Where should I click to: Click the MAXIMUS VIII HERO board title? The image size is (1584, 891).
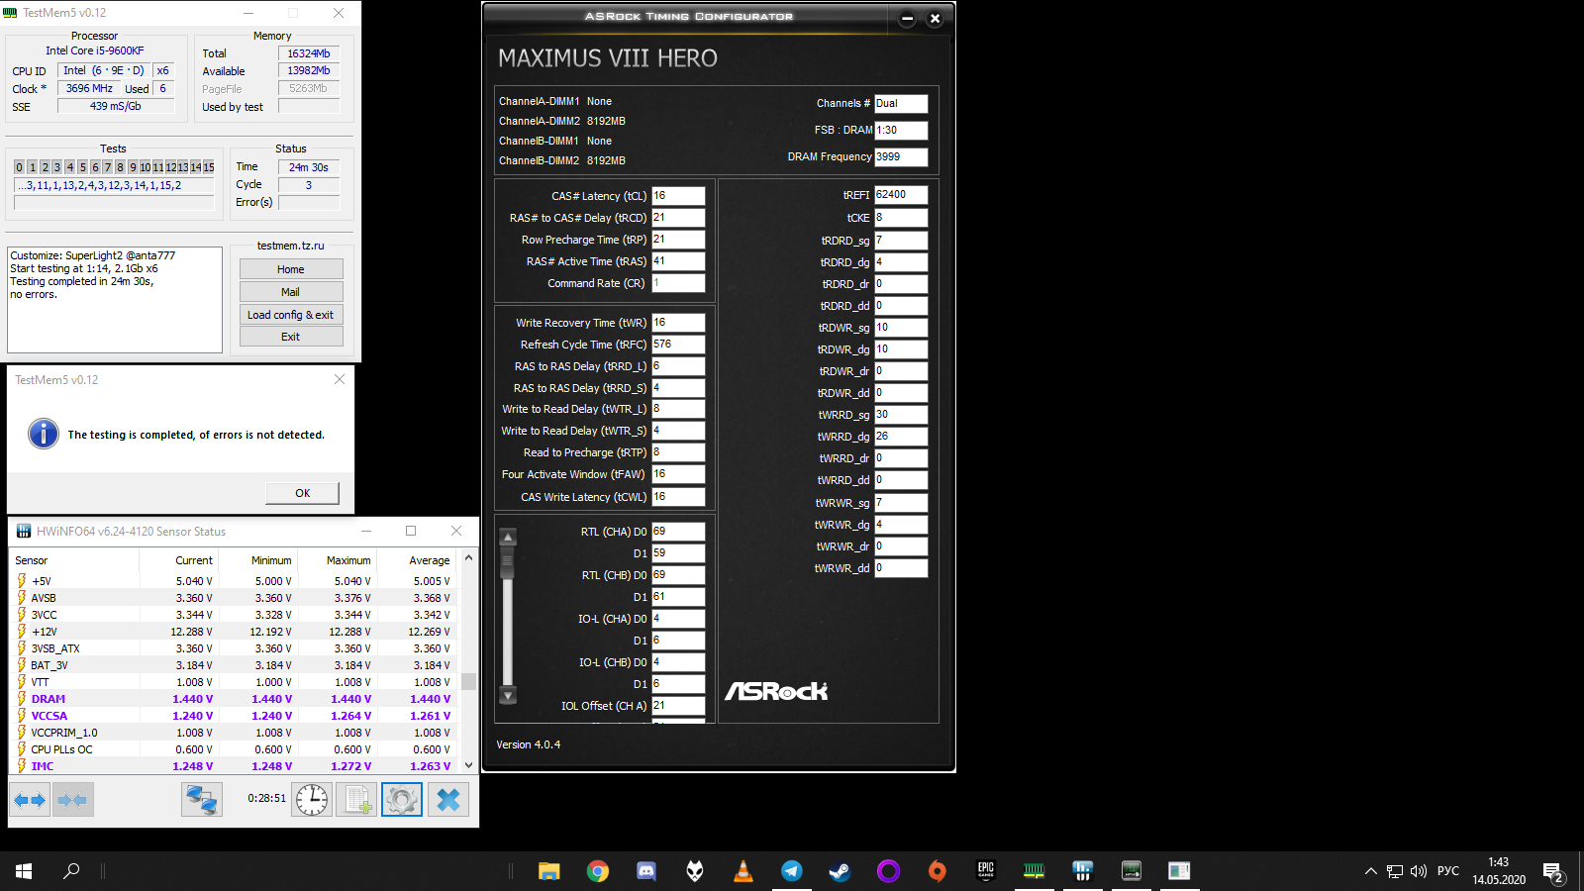click(608, 58)
